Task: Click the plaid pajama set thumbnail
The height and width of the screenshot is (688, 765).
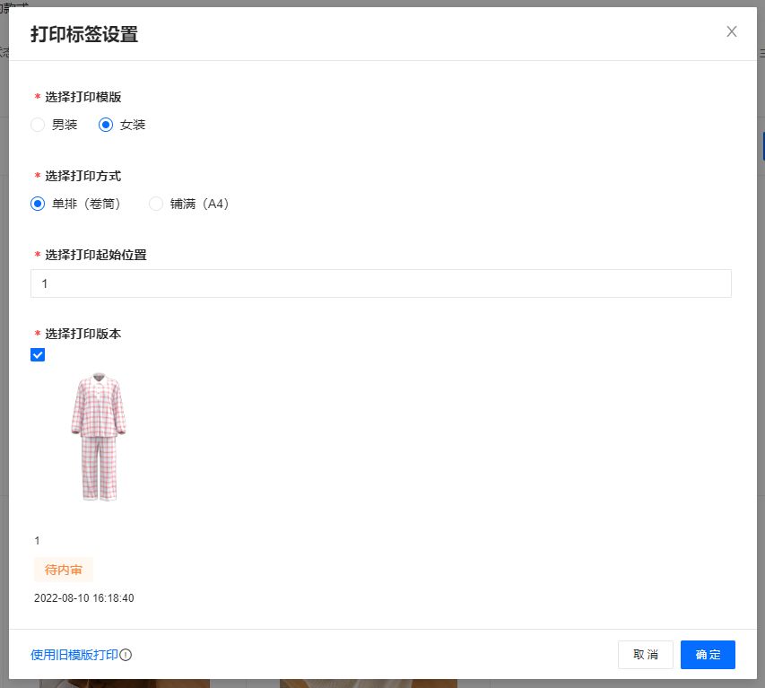Action: (x=99, y=437)
